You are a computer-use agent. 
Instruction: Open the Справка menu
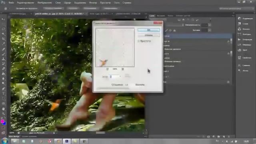point(127,3)
